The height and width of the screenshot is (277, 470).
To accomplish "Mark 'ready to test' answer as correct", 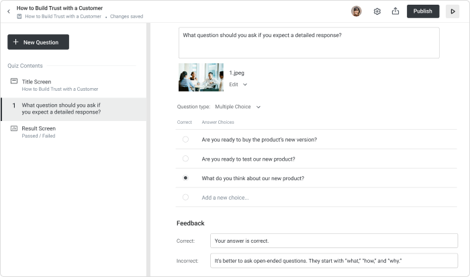I will pyautogui.click(x=185, y=159).
